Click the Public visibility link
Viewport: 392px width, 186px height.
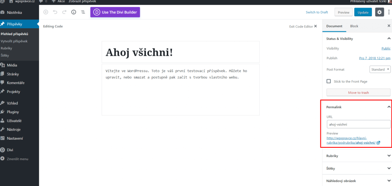[x=386, y=48]
